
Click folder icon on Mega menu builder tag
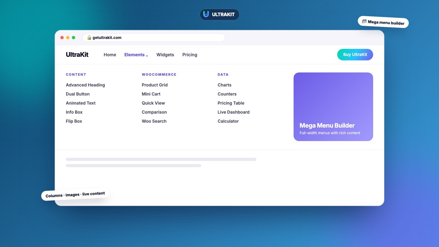[364, 21]
